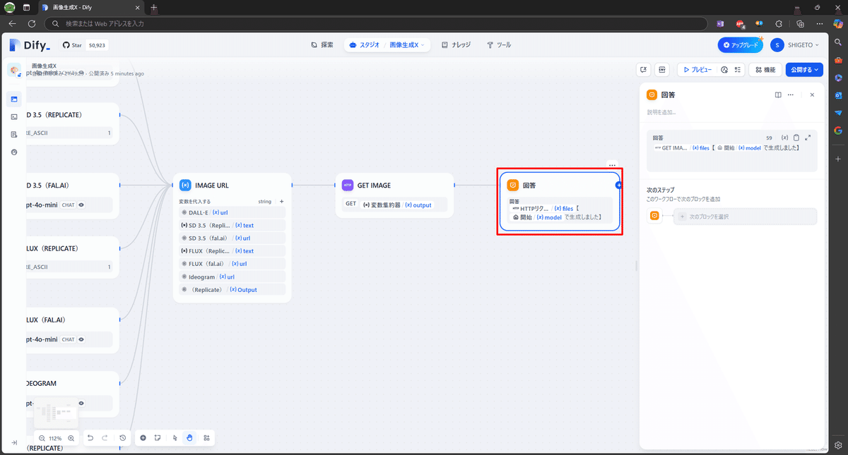This screenshot has width=848, height=455.
Task: Add a new block with the plus circle
Action: click(x=143, y=438)
